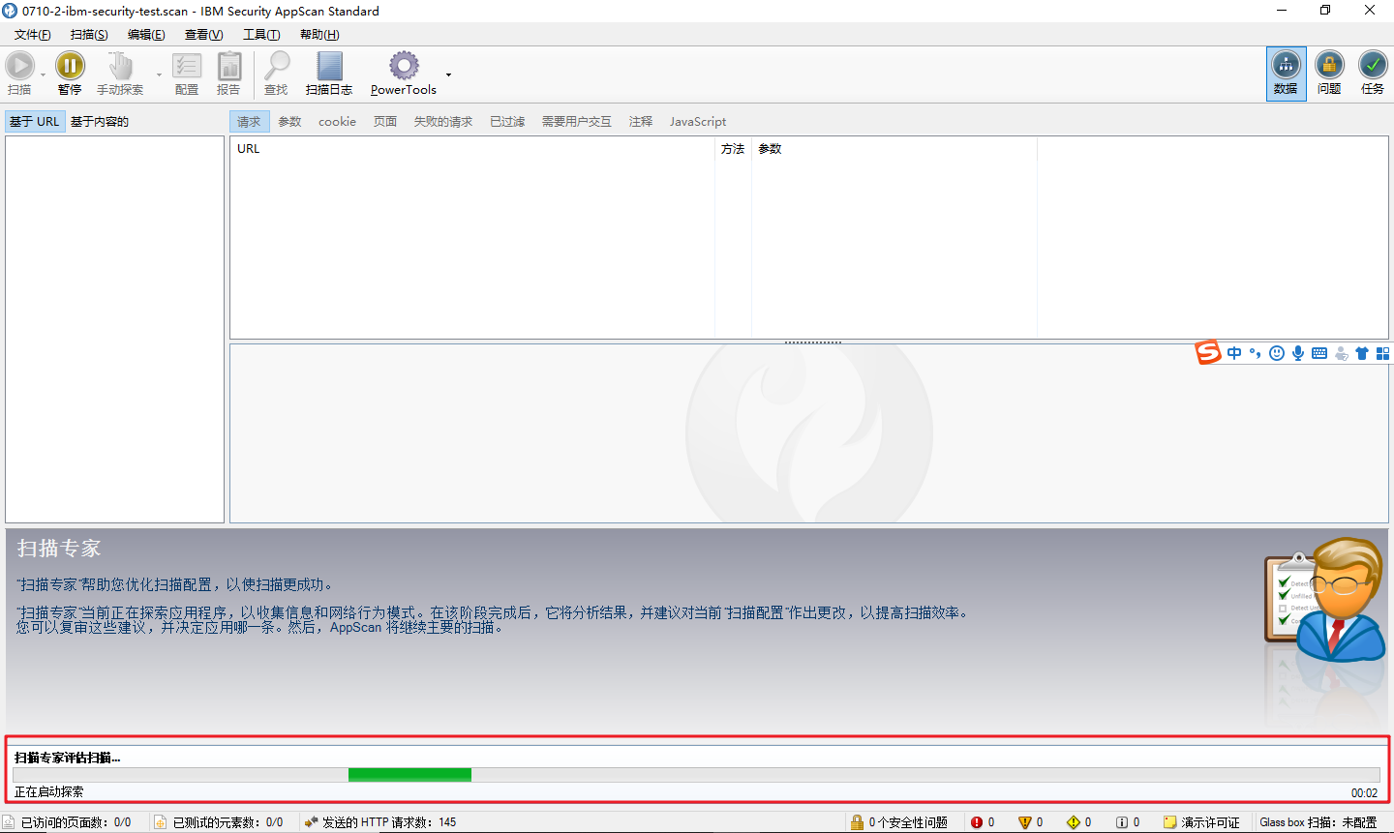Click the security issues lock icon
This screenshot has height=833, width=1394.
coord(857,822)
